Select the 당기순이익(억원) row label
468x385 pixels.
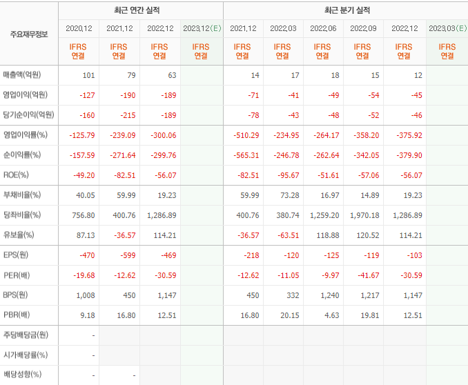pyautogui.click(x=28, y=115)
